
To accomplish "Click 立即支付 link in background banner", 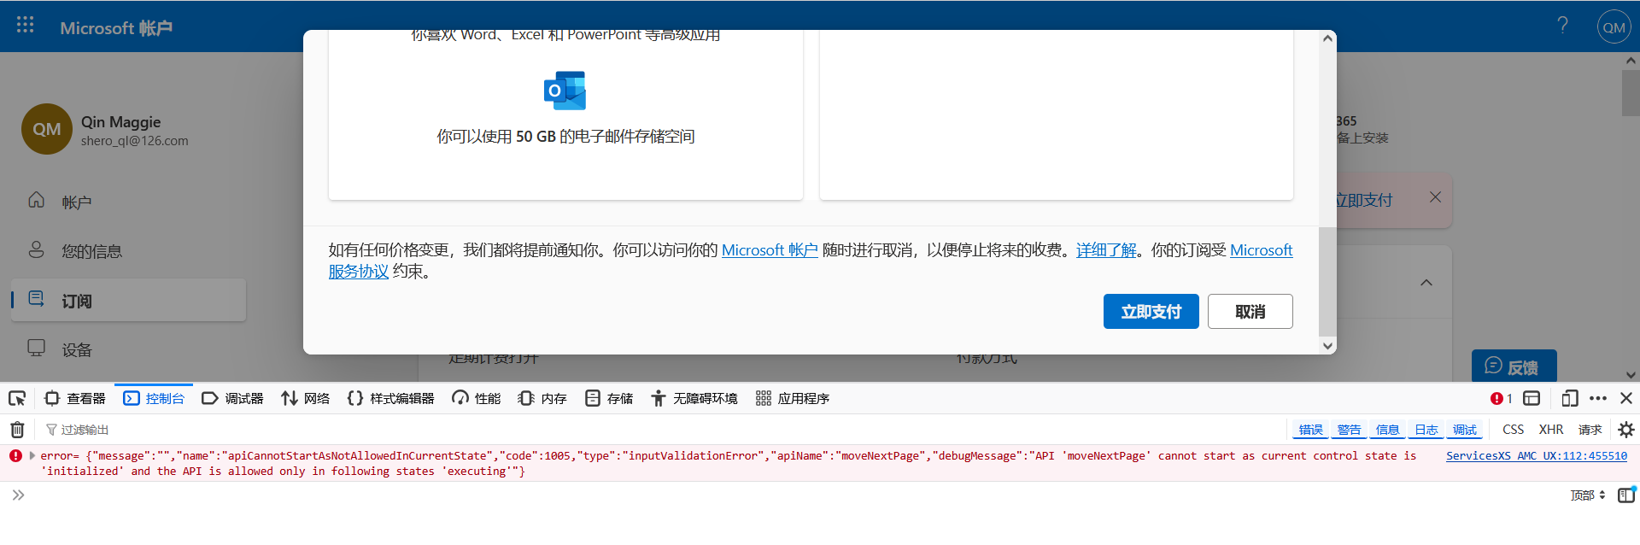I will tap(1364, 200).
